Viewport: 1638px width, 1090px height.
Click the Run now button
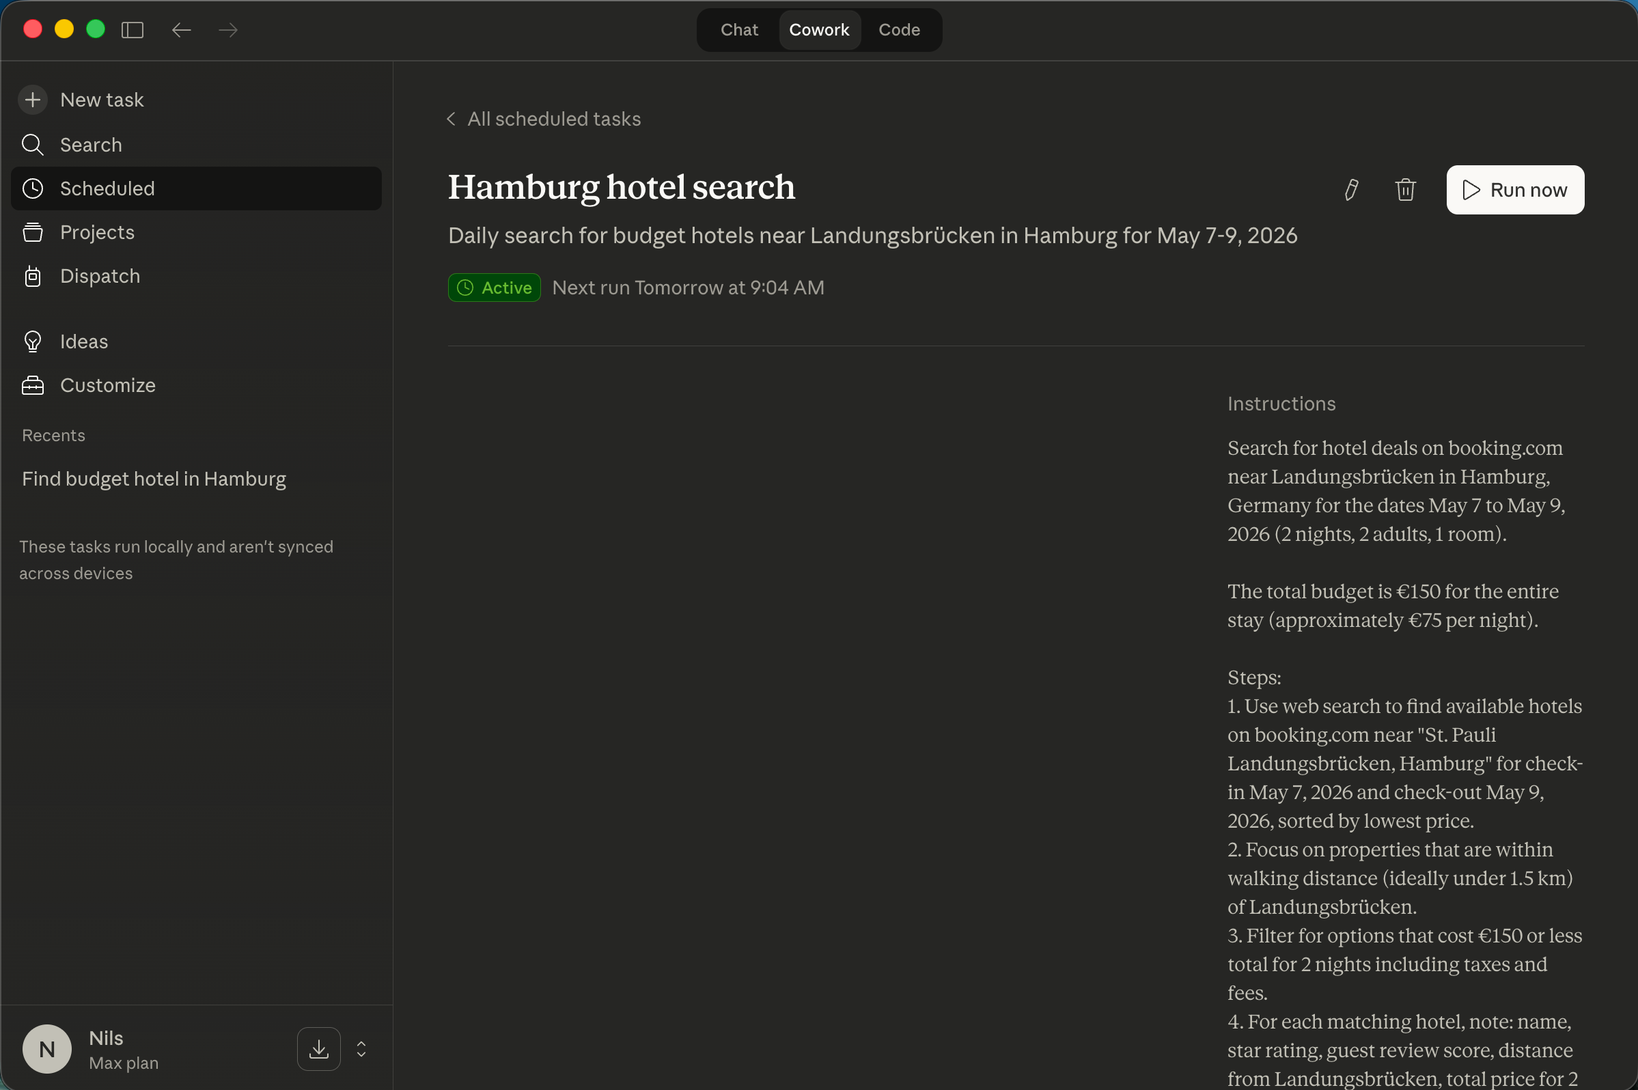(1515, 190)
